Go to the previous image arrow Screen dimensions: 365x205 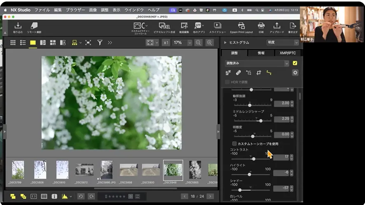[x=185, y=196]
